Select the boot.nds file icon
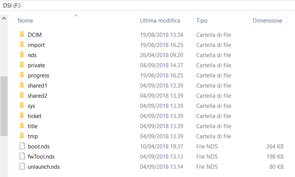 [22, 146]
